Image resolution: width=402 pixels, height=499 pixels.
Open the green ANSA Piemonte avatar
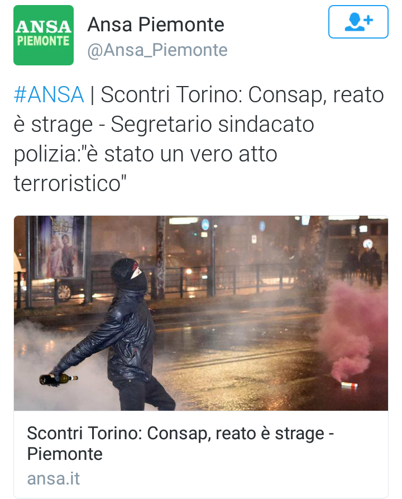click(44, 35)
